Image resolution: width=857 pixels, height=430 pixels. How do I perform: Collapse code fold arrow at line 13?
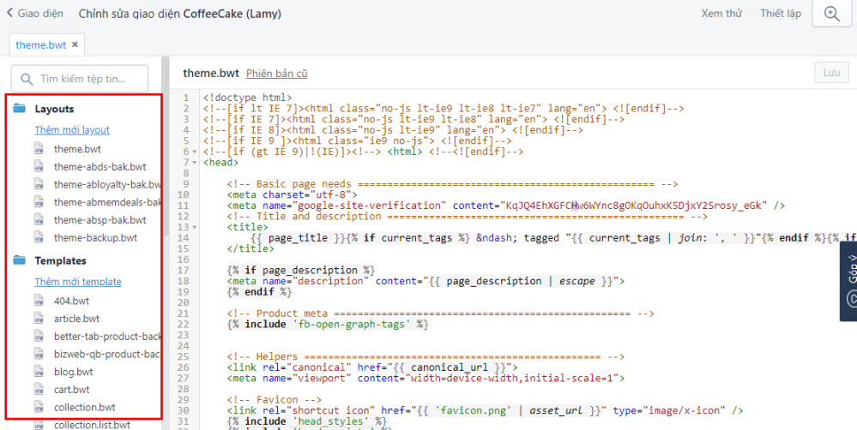coord(196,227)
